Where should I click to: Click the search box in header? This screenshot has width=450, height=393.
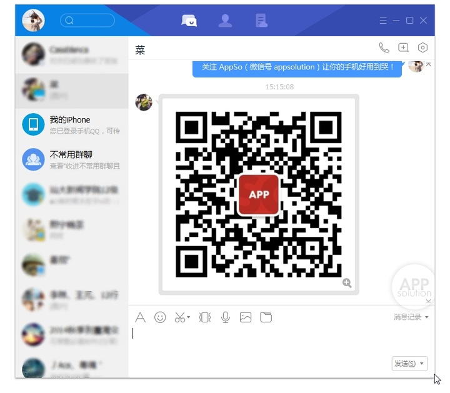coord(87,21)
